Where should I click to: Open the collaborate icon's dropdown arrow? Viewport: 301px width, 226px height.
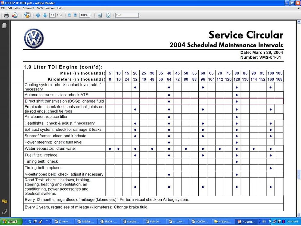point(19,15)
